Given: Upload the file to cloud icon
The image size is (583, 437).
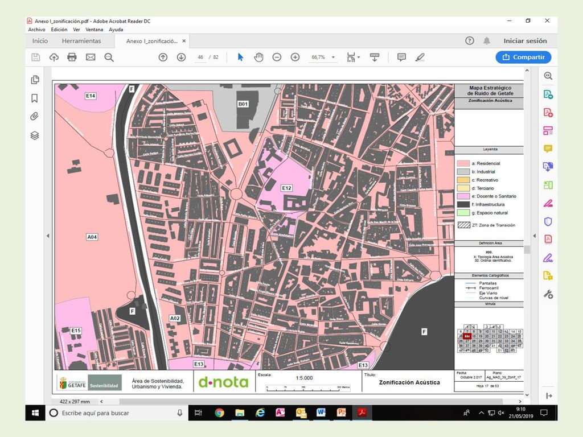Looking at the screenshot, I should coord(54,57).
